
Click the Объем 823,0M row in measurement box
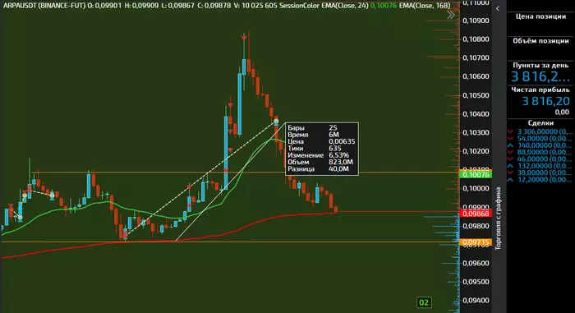(x=322, y=162)
